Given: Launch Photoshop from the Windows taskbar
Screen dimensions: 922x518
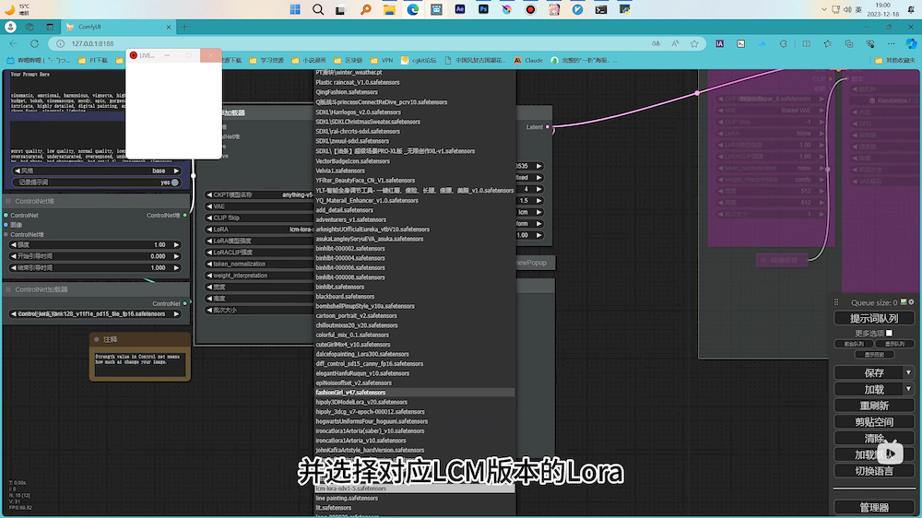Looking at the screenshot, I should [x=483, y=9].
